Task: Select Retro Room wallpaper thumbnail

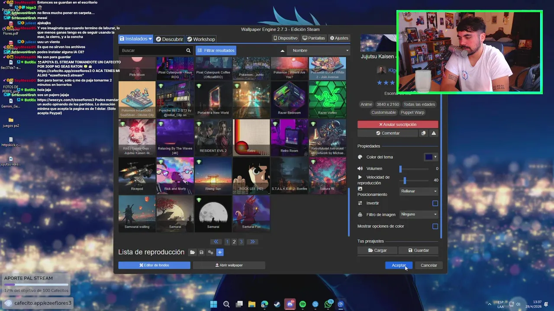Action: (x=289, y=138)
